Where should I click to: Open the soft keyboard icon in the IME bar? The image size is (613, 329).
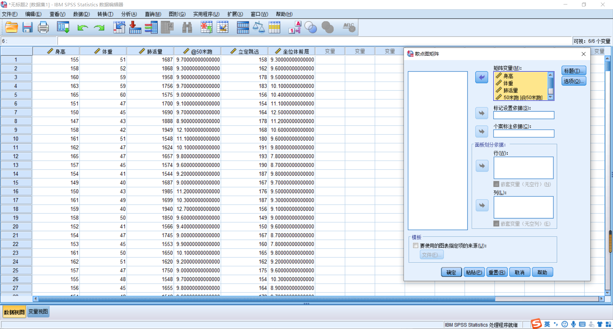click(x=582, y=324)
